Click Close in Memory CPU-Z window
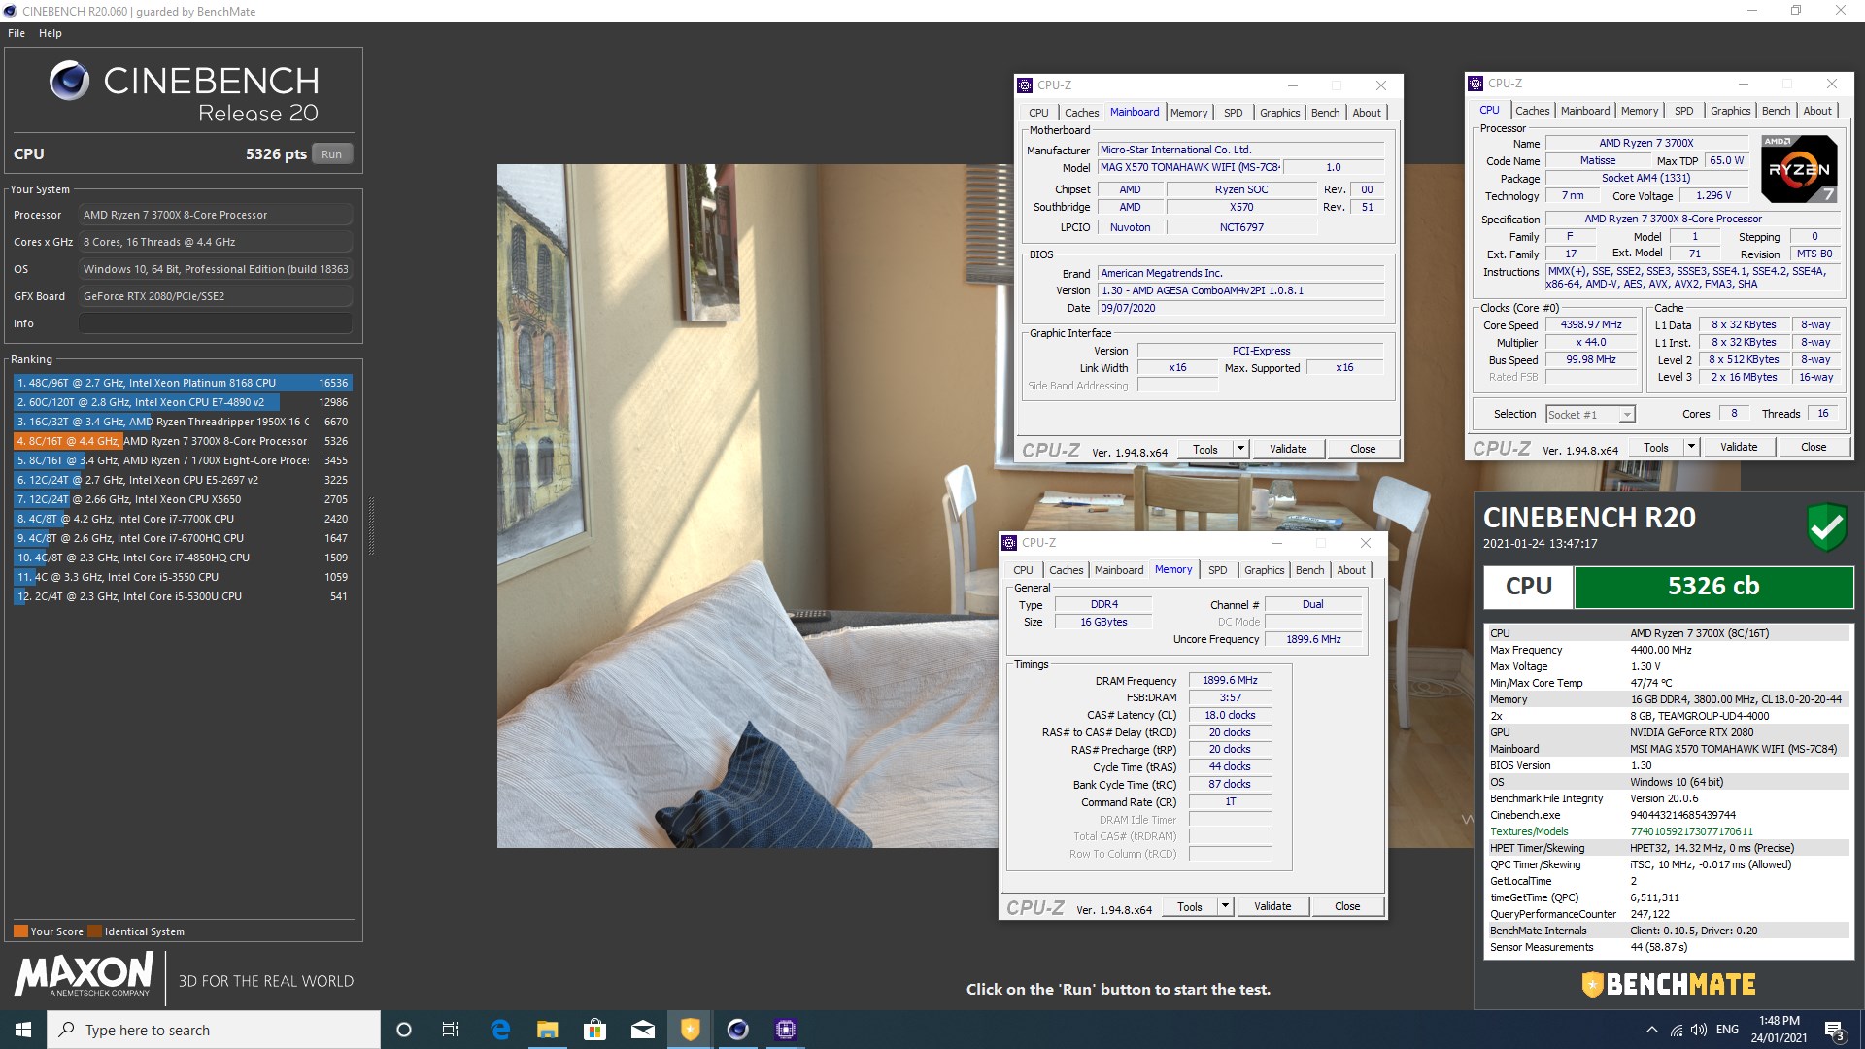Screen dimensions: 1865x1049 [x=1347, y=906]
